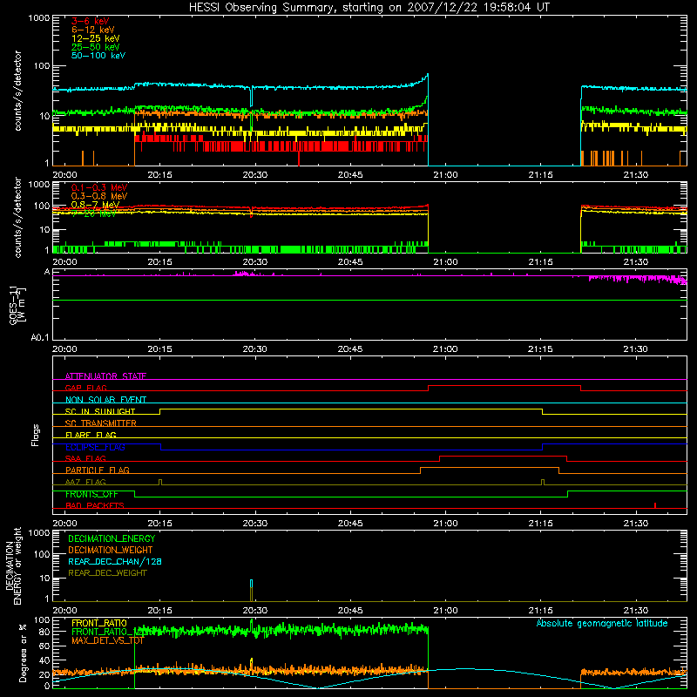Click the REAR_DEC_WEIGHT legend entry
The image size is (697, 697).
[x=107, y=573]
